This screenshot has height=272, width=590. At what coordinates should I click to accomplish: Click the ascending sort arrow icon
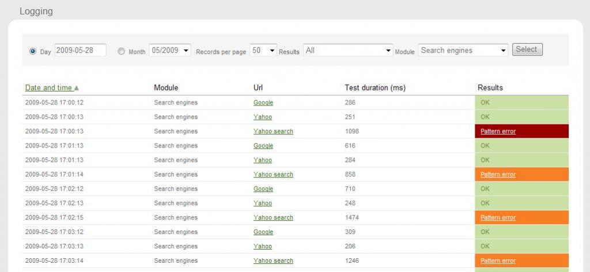[77, 88]
